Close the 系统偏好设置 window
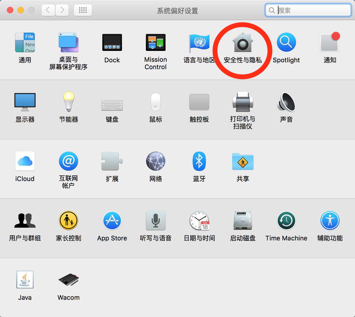The height and width of the screenshot is (317, 355). (10, 10)
